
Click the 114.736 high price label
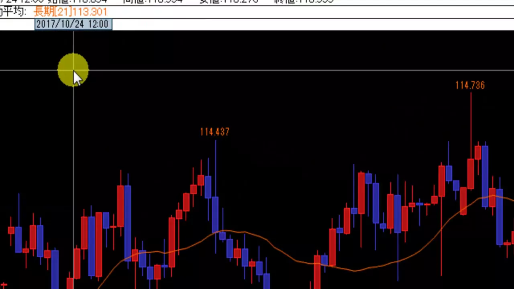(470, 85)
